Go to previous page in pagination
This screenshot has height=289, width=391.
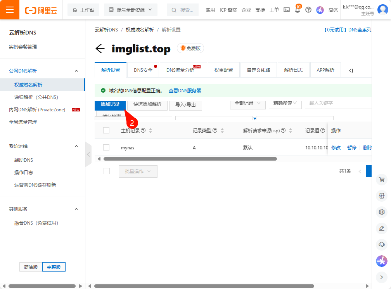pyautogui.click(x=360, y=171)
